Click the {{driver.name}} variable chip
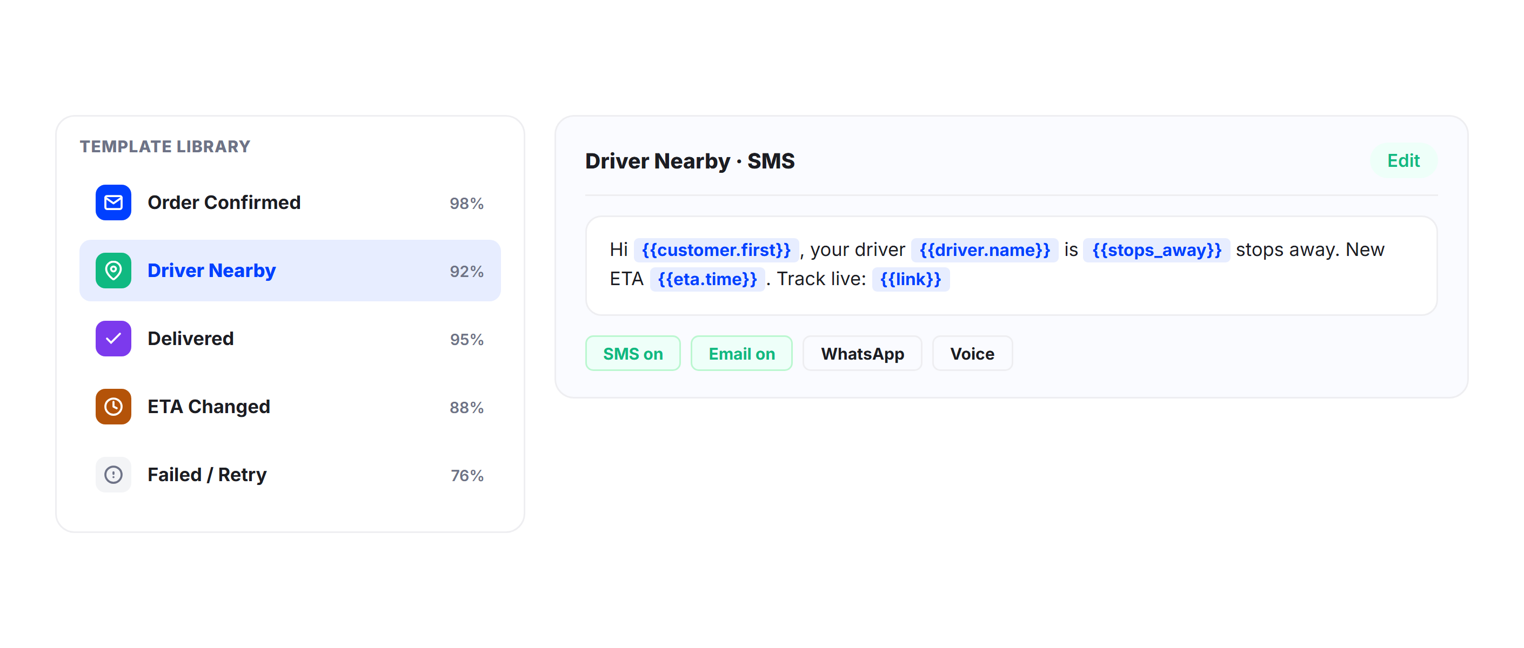This screenshot has height=648, width=1524. pyautogui.click(x=985, y=250)
